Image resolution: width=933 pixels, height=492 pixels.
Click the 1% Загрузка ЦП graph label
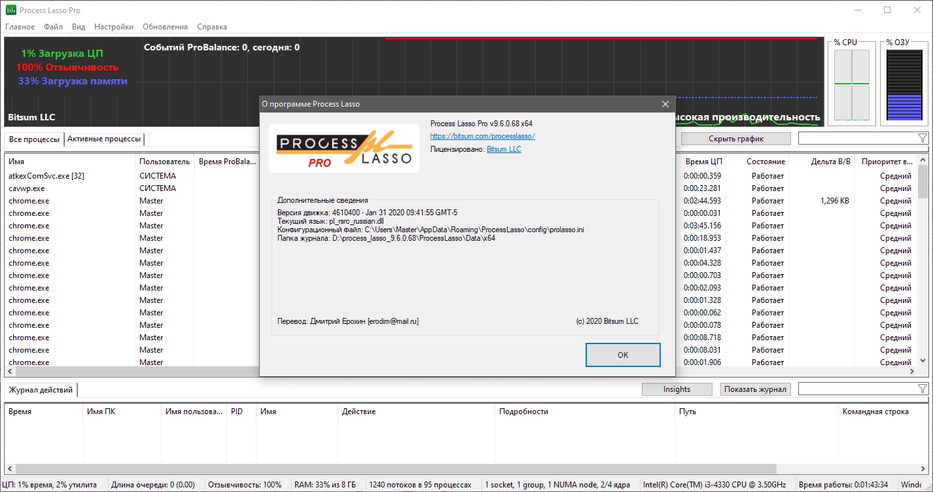pyautogui.click(x=62, y=54)
